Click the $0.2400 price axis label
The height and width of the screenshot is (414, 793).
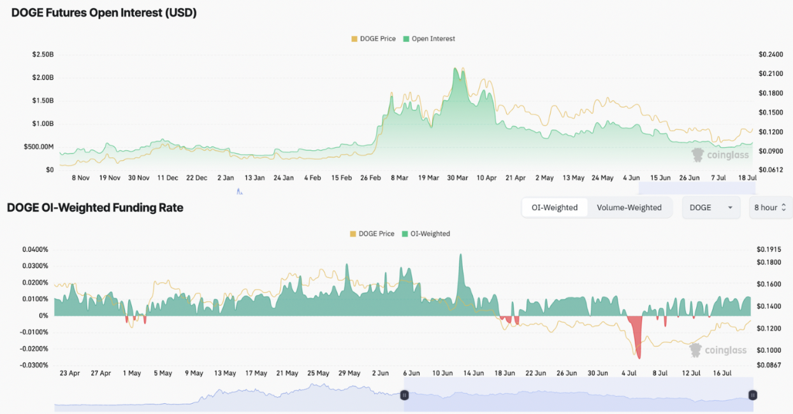click(770, 55)
